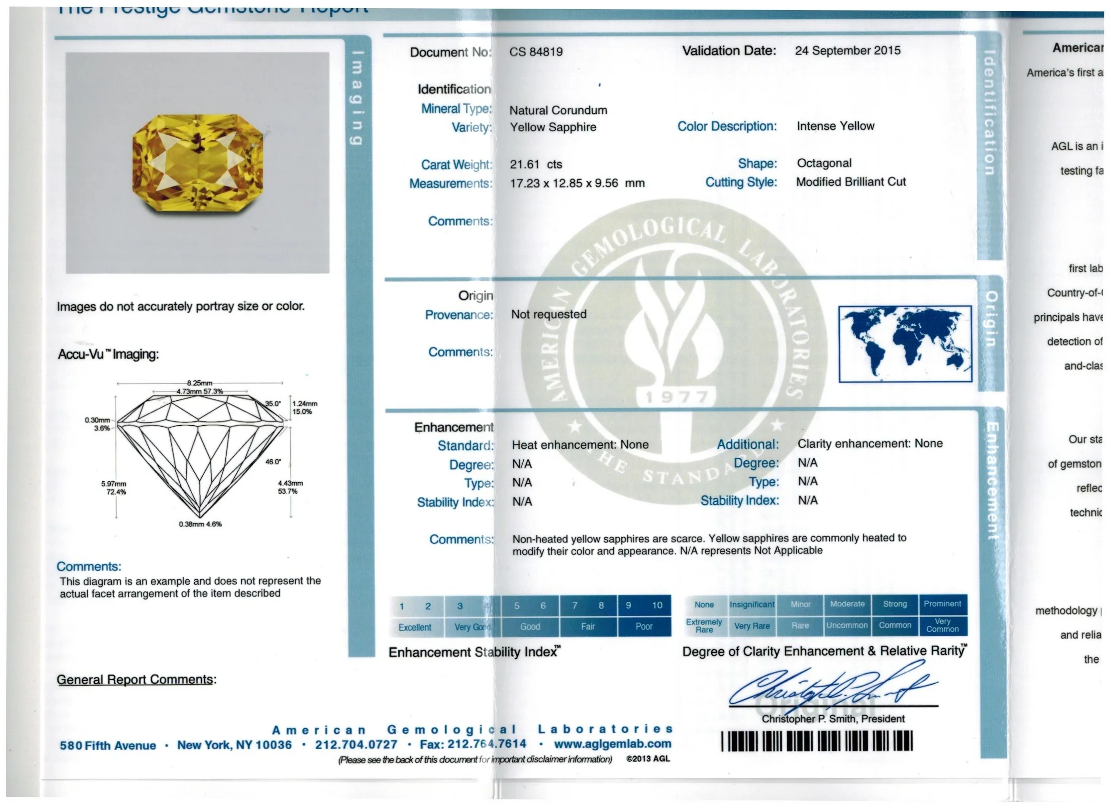Click the Insignificant clarity scale cell
The image size is (1111, 808).
(752, 605)
